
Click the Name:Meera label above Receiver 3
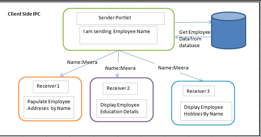click(x=173, y=68)
